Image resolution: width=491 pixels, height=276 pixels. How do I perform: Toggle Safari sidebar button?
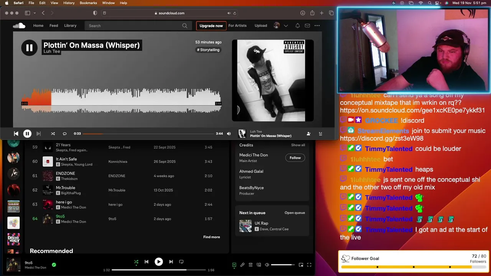28,13
